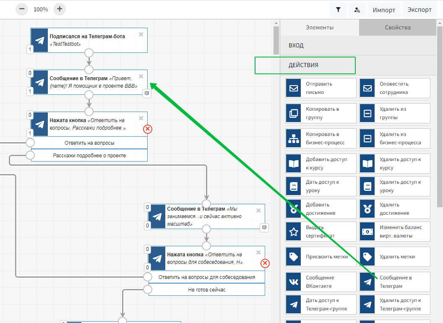
Task: Select the 'Отправить письмо' envelope element
Action: click(321, 88)
